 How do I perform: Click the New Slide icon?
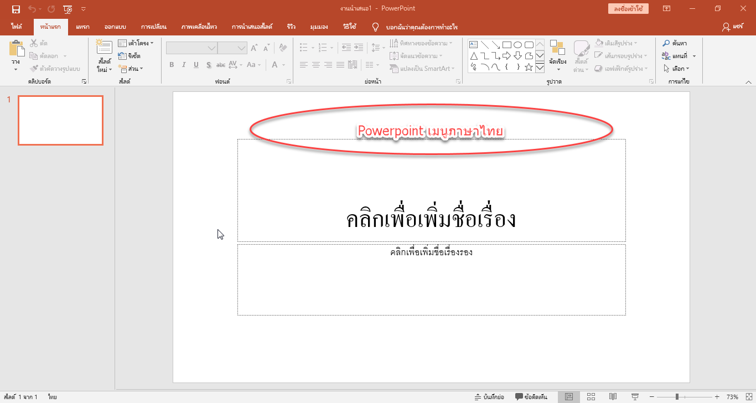[x=103, y=48]
